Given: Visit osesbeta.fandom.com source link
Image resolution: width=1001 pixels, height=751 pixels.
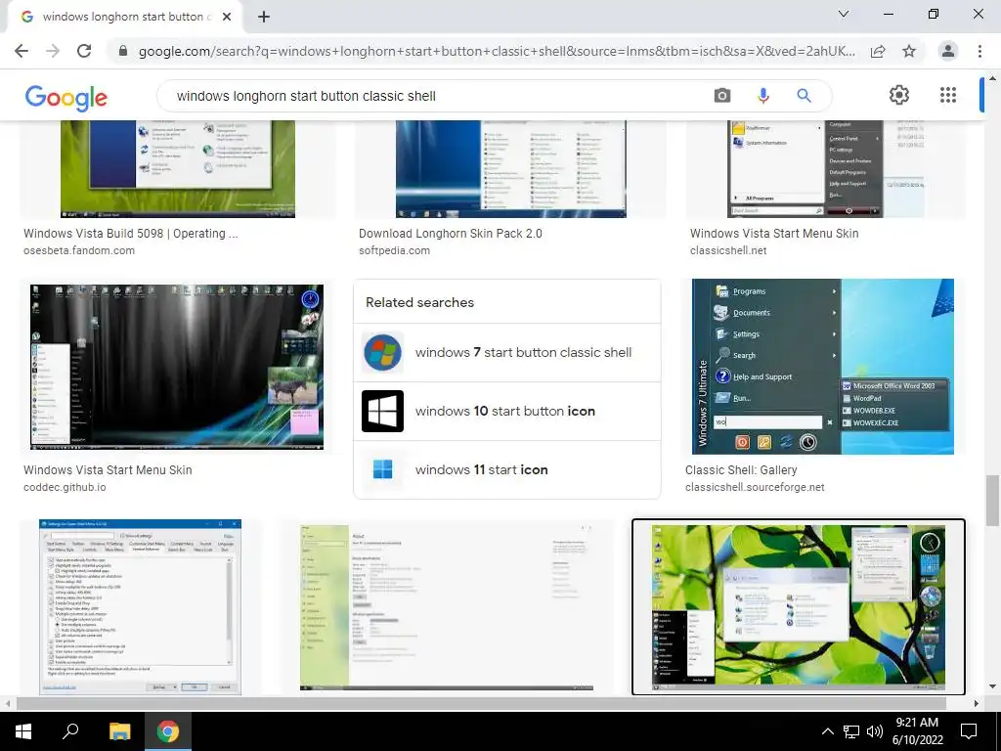Looking at the screenshot, I should click(x=79, y=250).
